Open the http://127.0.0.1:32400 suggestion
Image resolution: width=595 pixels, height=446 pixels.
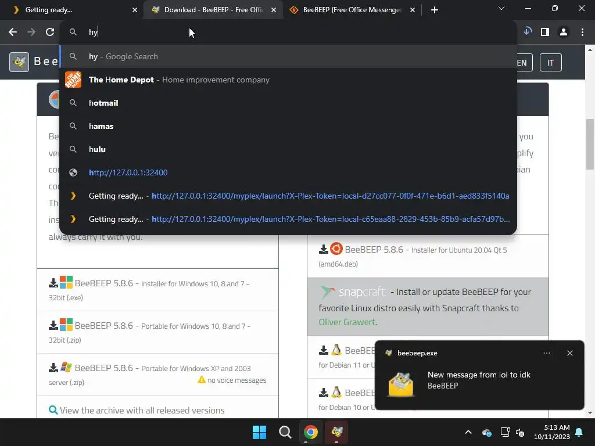click(x=288, y=172)
